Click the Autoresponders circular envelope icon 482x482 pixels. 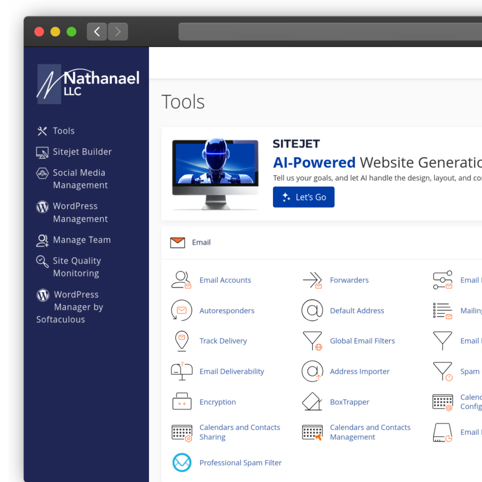181,310
